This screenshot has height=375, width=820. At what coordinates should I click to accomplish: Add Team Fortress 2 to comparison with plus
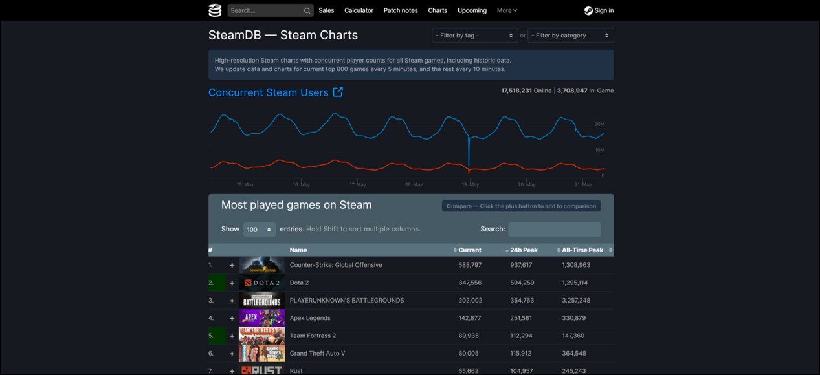pos(232,336)
